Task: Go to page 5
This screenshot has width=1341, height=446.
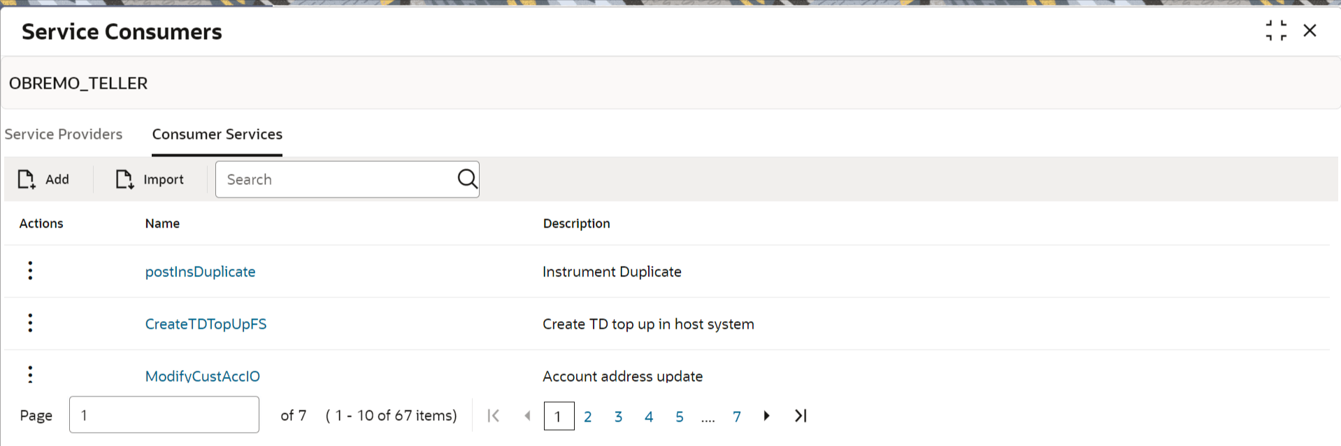Action: (x=680, y=417)
